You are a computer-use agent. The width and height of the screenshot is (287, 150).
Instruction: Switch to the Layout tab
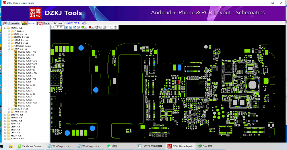28,23
